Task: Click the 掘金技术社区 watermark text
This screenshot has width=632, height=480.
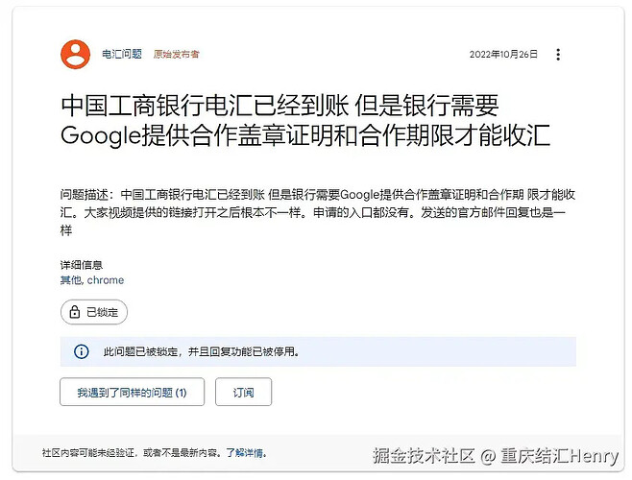Action: (x=424, y=456)
